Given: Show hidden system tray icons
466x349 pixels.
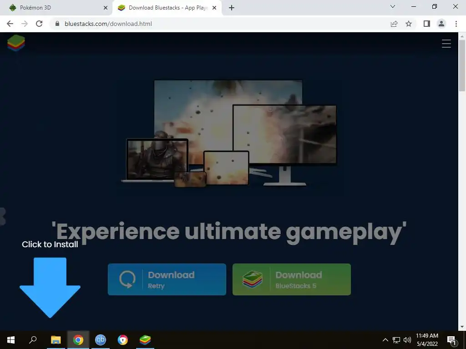Looking at the screenshot, I should point(385,340).
